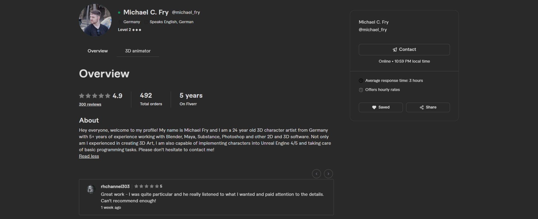Click the heart icon on the Saved button
This screenshot has width=538, height=219.
[374, 107]
